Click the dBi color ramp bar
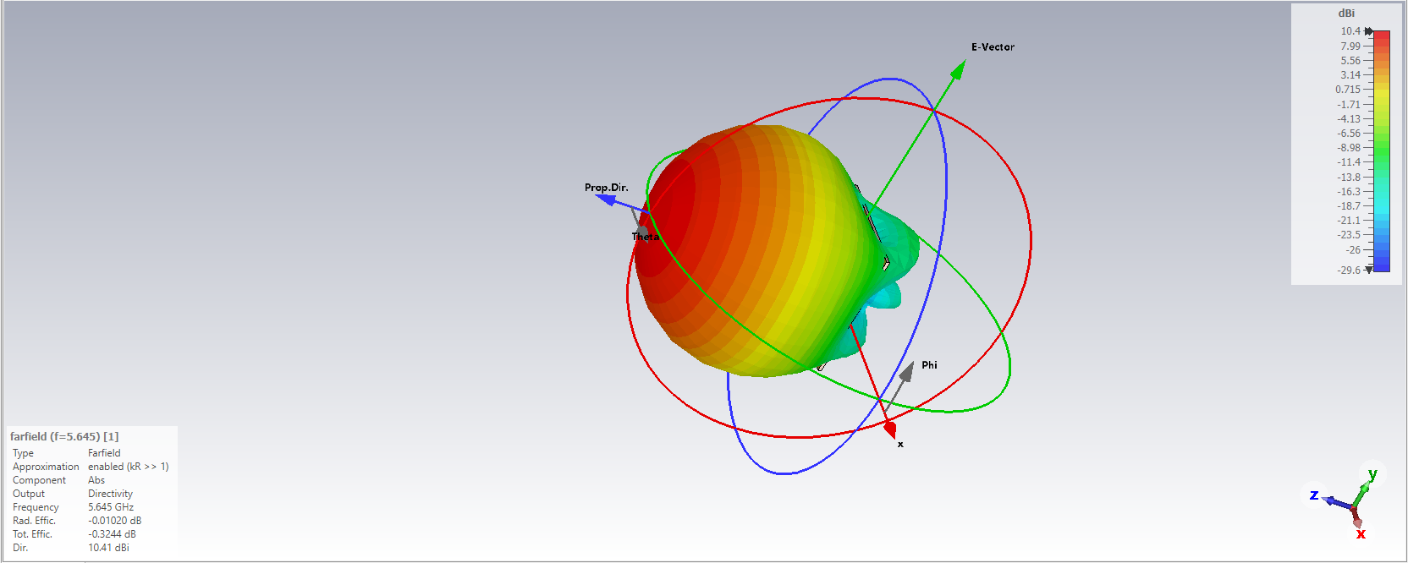Screen dimensions: 1408x563 pos(1382,150)
